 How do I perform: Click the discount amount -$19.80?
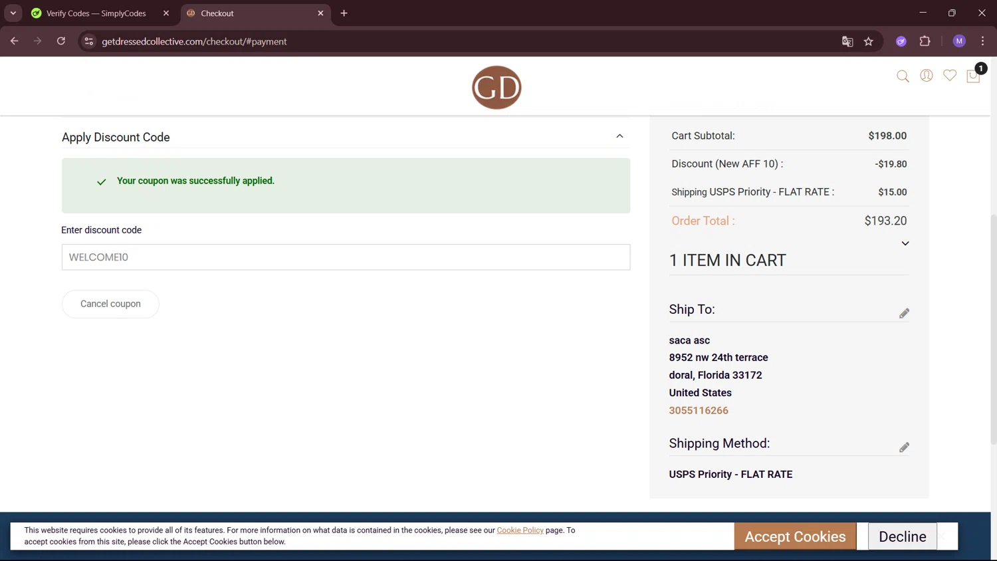(891, 164)
